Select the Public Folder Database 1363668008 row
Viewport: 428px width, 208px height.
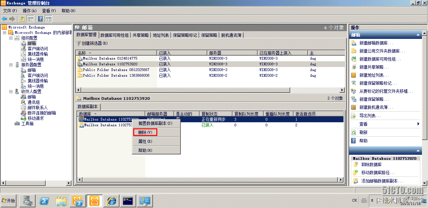pyautogui.click(x=210, y=75)
